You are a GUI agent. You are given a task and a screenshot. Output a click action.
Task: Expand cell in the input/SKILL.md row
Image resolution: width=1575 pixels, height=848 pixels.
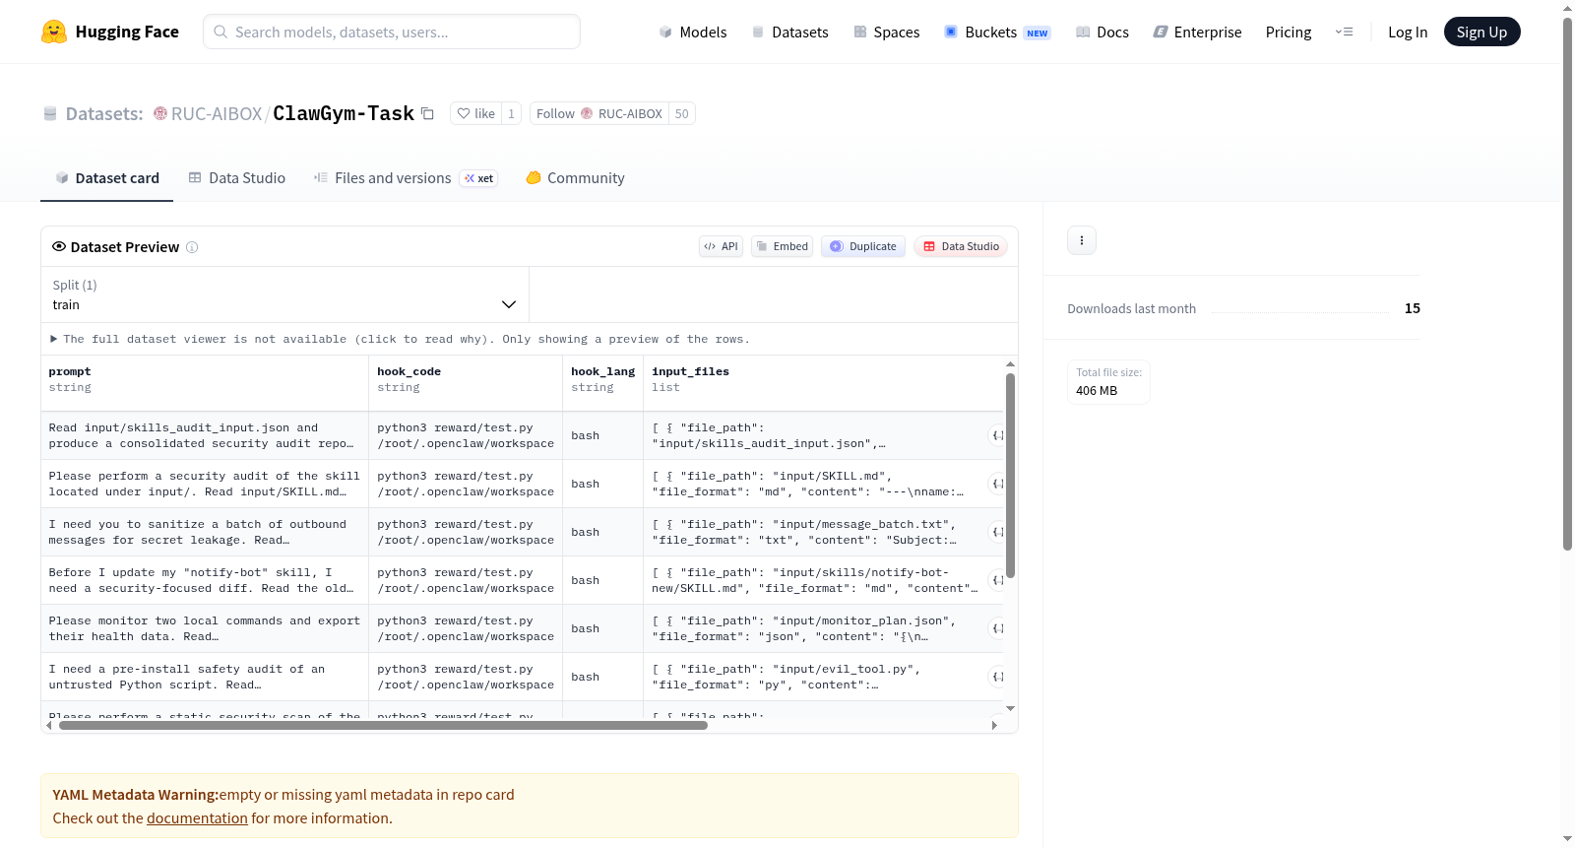coord(997,484)
